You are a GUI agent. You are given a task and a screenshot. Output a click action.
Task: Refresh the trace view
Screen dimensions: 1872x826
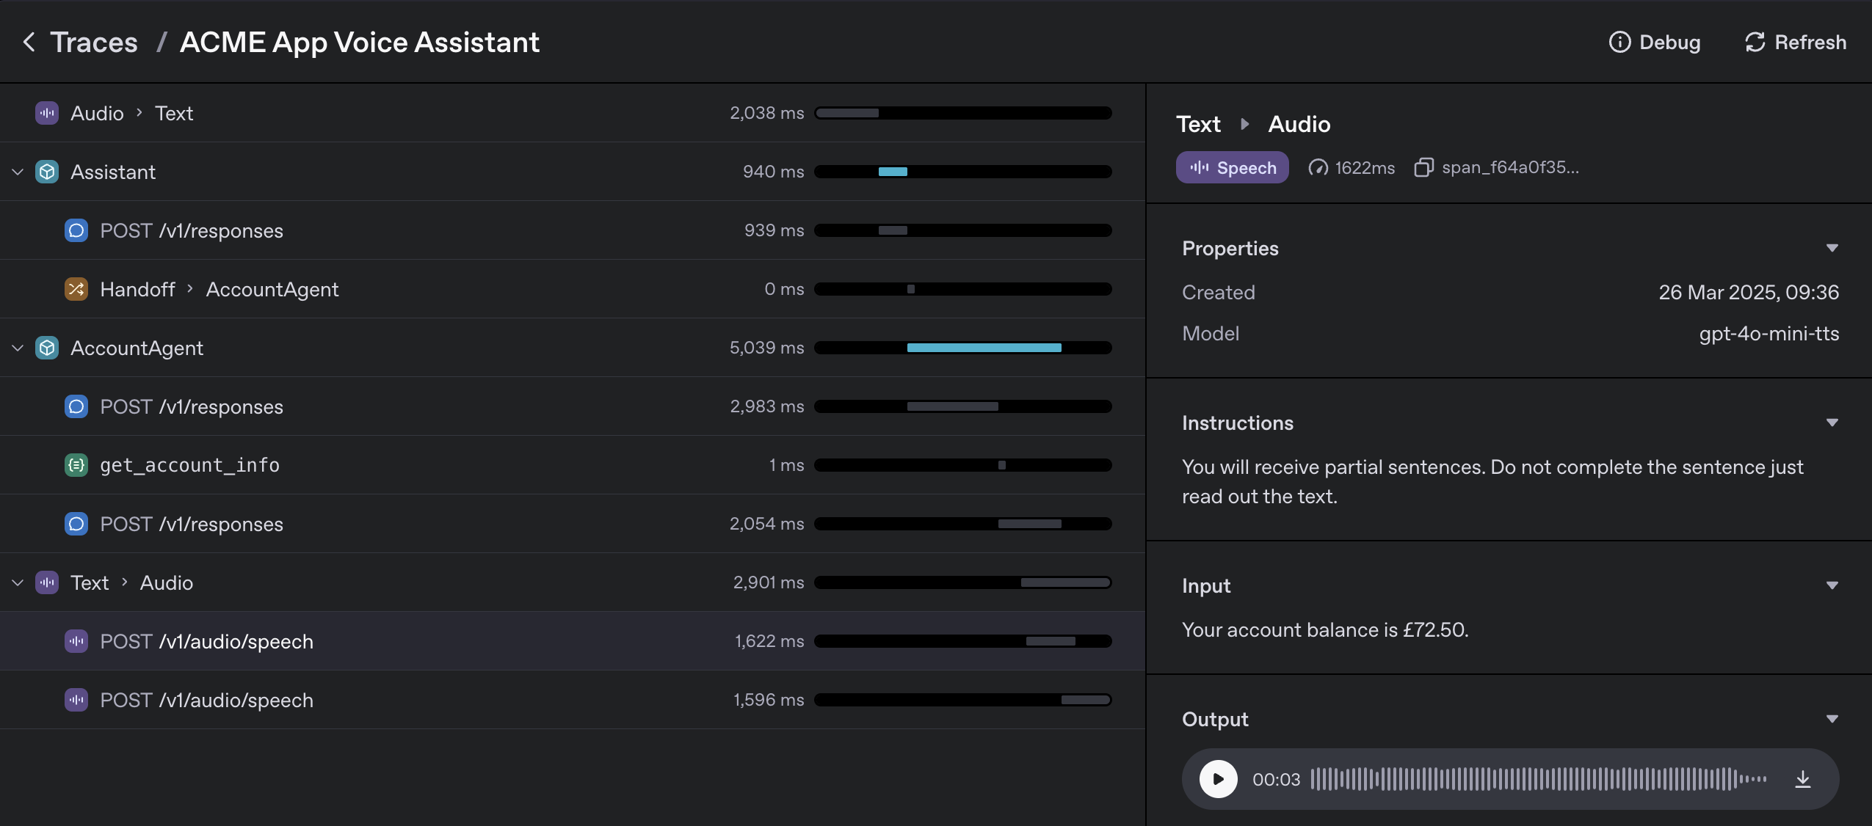pyautogui.click(x=1795, y=42)
